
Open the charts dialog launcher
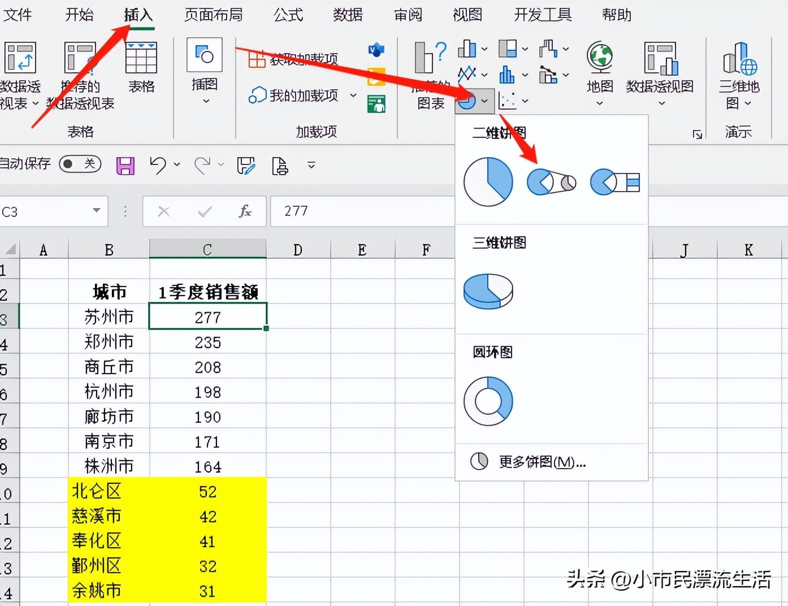coord(698,134)
